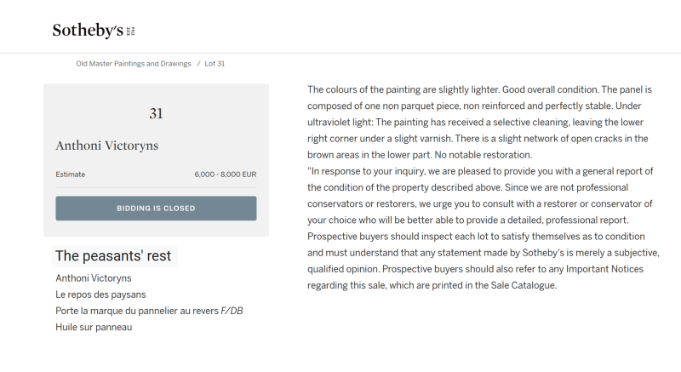The image size is (681, 372).
Task: Click the 'In response to your inquiry' paragraph
Action: (484, 228)
